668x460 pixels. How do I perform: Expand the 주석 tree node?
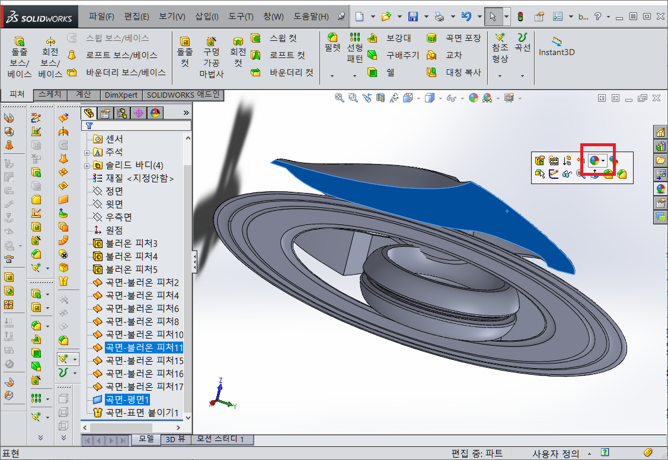[87, 153]
